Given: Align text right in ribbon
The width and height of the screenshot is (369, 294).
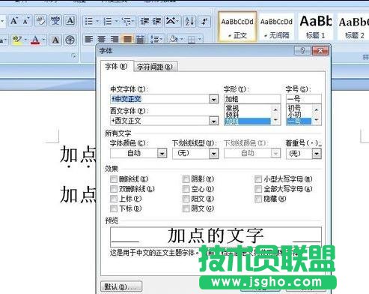Looking at the screenshot, I should (115, 39).
